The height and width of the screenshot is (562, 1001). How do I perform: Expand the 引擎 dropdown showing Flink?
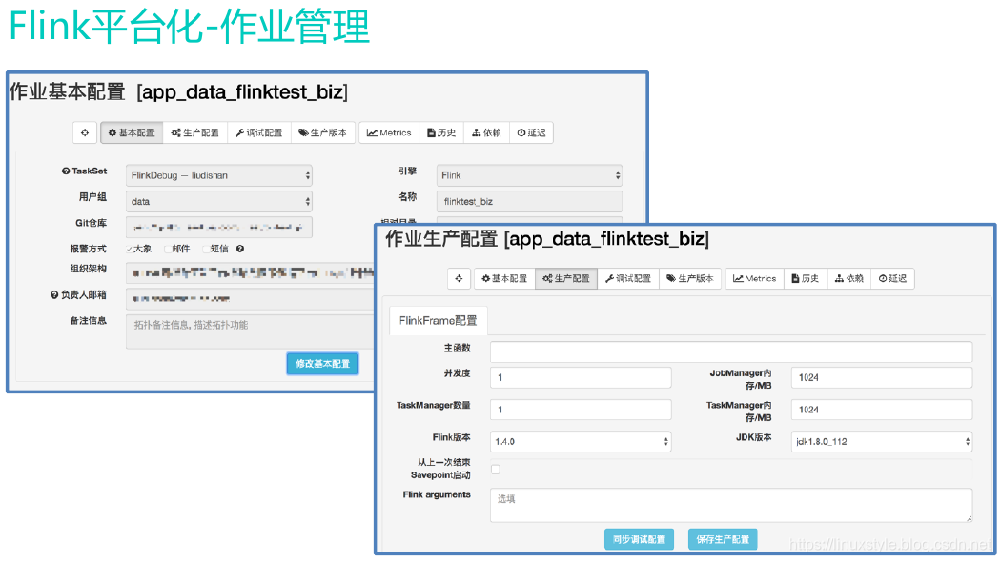(529, 175)
